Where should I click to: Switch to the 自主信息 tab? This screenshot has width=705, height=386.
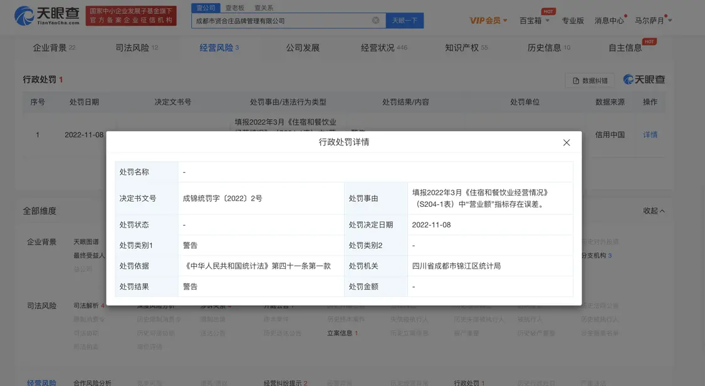625,48
